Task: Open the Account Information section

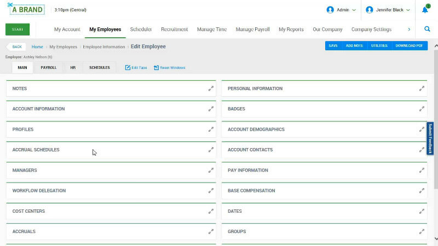Action: pyautogui.click(x=38, y=109)
